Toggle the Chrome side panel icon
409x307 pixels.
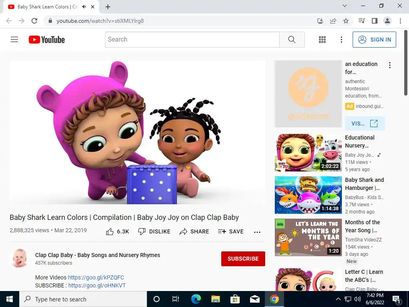pyautogui.click(x=375, y=21)
